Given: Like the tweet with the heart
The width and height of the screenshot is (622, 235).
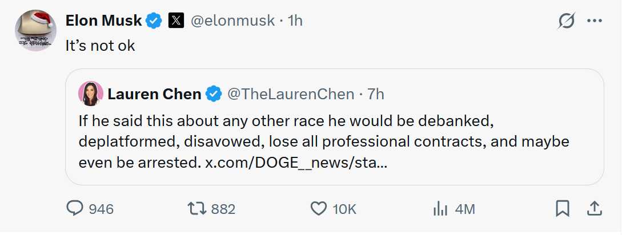Looking at the screenshot, I should pos(318,209).
